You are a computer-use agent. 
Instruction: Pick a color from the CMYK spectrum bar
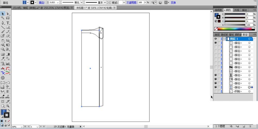(235, 29)
